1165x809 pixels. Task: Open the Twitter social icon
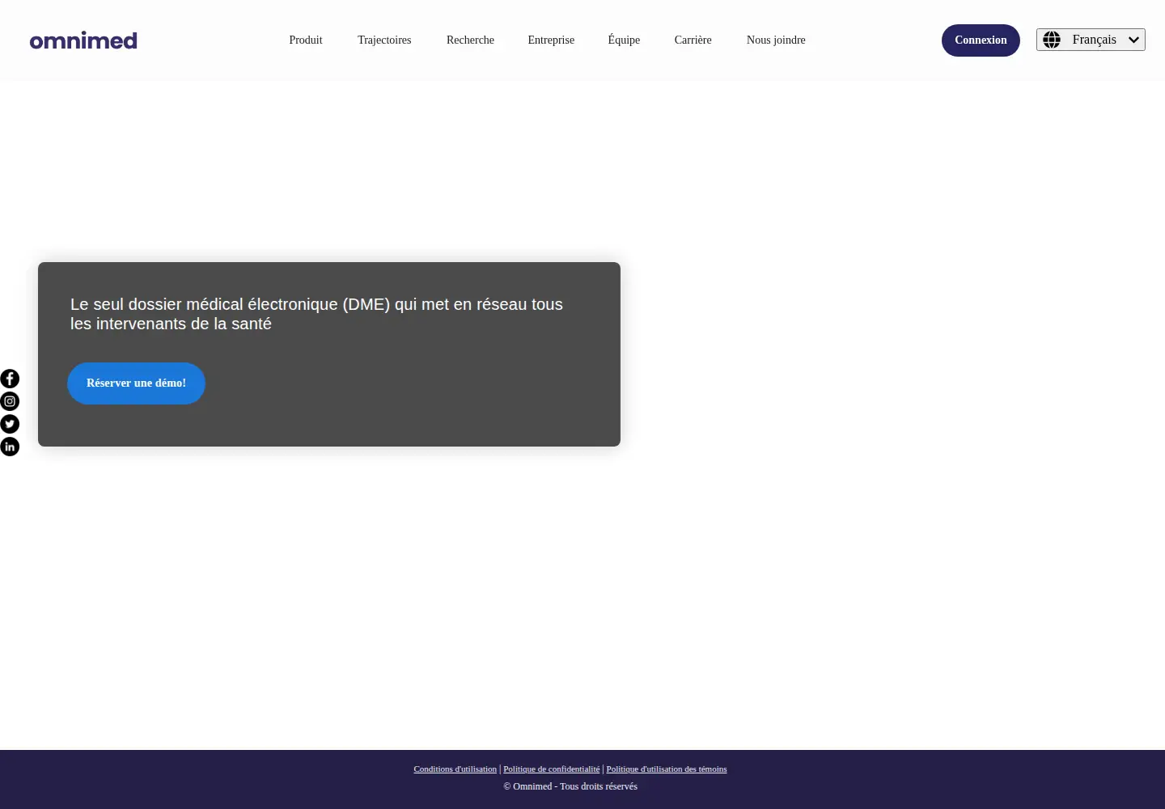[x=10, y=424]
